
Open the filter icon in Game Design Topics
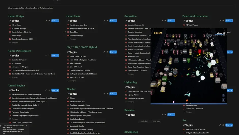tap(49, 21)
